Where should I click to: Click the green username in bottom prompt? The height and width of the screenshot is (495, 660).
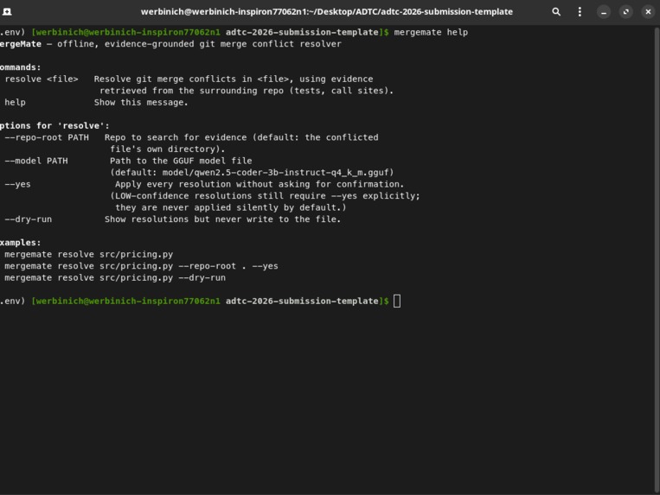coord(125,301)
